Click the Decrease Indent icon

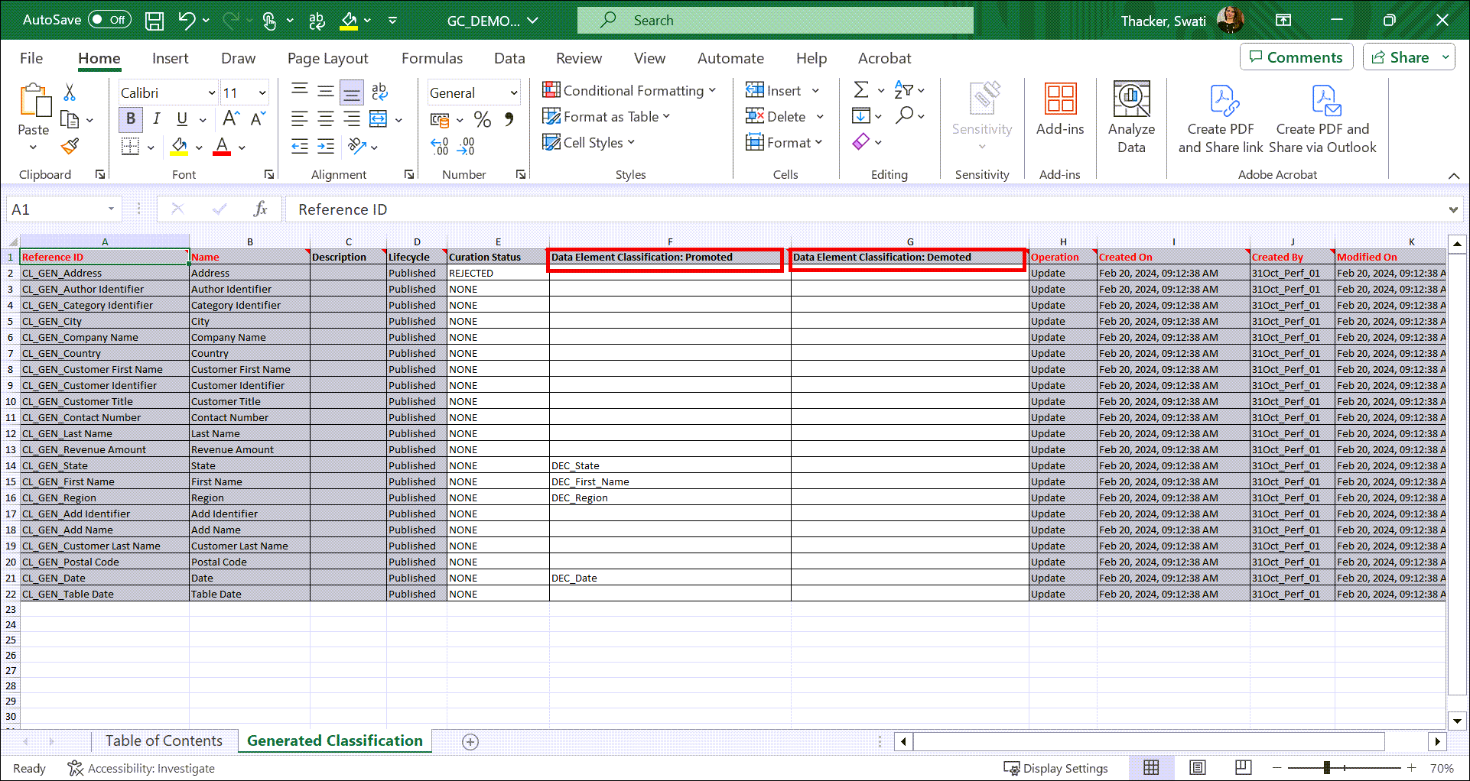pyautogui.click(x=300, y=146)
